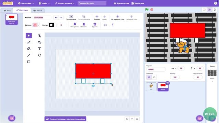Image resolution: width=219 pixels, height=123 pixels.
Task: Click the Group button
Action: pos(71,17)
